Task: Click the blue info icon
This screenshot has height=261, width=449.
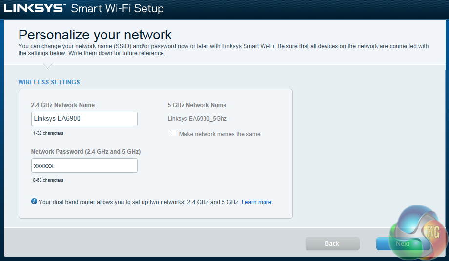Action: 34,201
